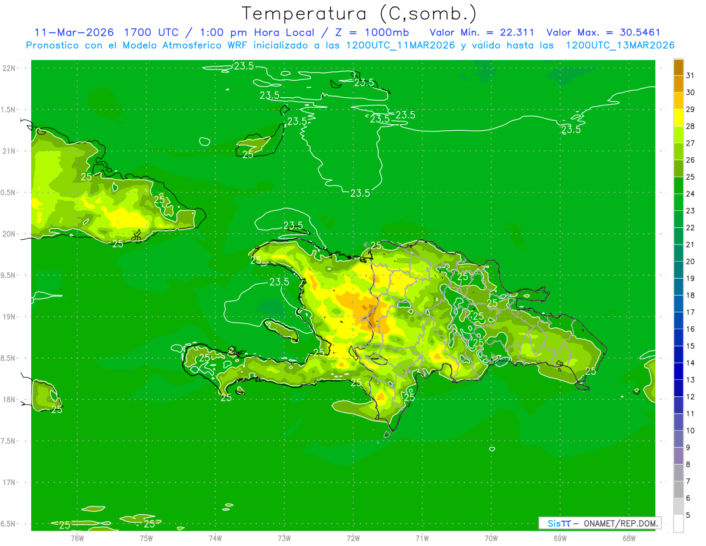Click the '21N' latitude axis label

(9, 151)
